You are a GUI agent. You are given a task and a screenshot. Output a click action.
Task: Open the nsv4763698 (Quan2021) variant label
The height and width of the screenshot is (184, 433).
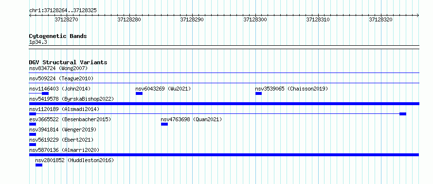[x=191, y=119]
